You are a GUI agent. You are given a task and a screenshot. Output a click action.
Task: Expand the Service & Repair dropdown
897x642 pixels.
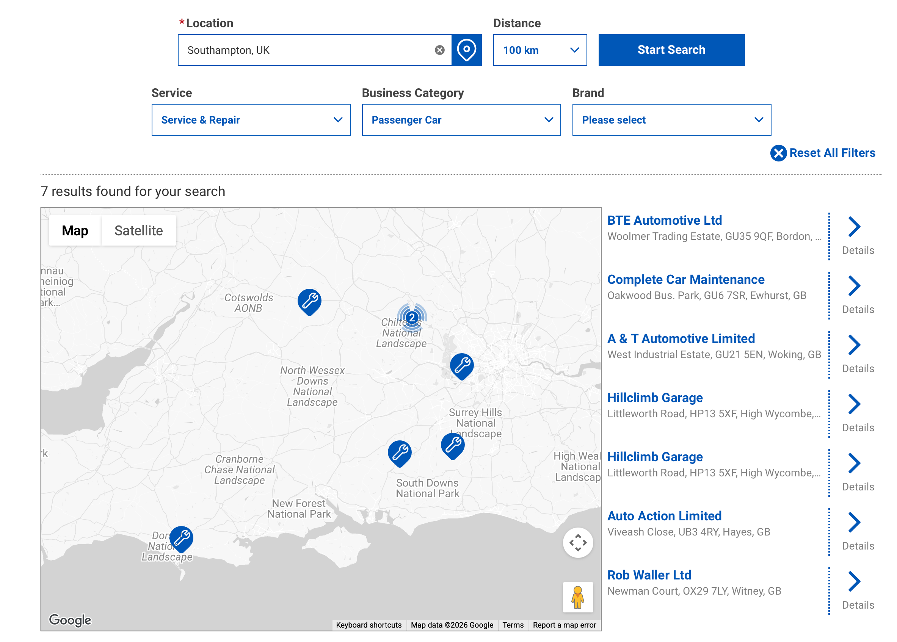(x=251, y=120)
